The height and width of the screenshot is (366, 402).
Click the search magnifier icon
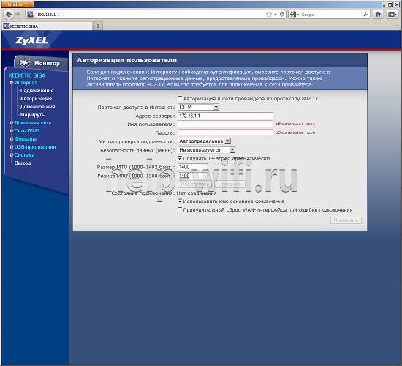pyautogui.click(x=366, y=14)
